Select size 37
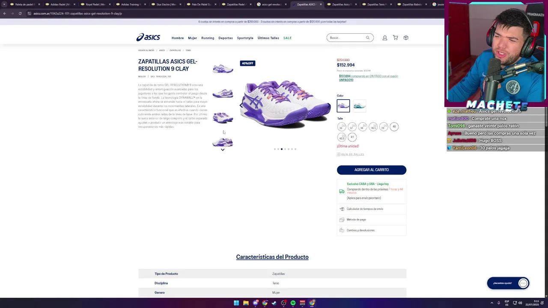 click(352, 127)
